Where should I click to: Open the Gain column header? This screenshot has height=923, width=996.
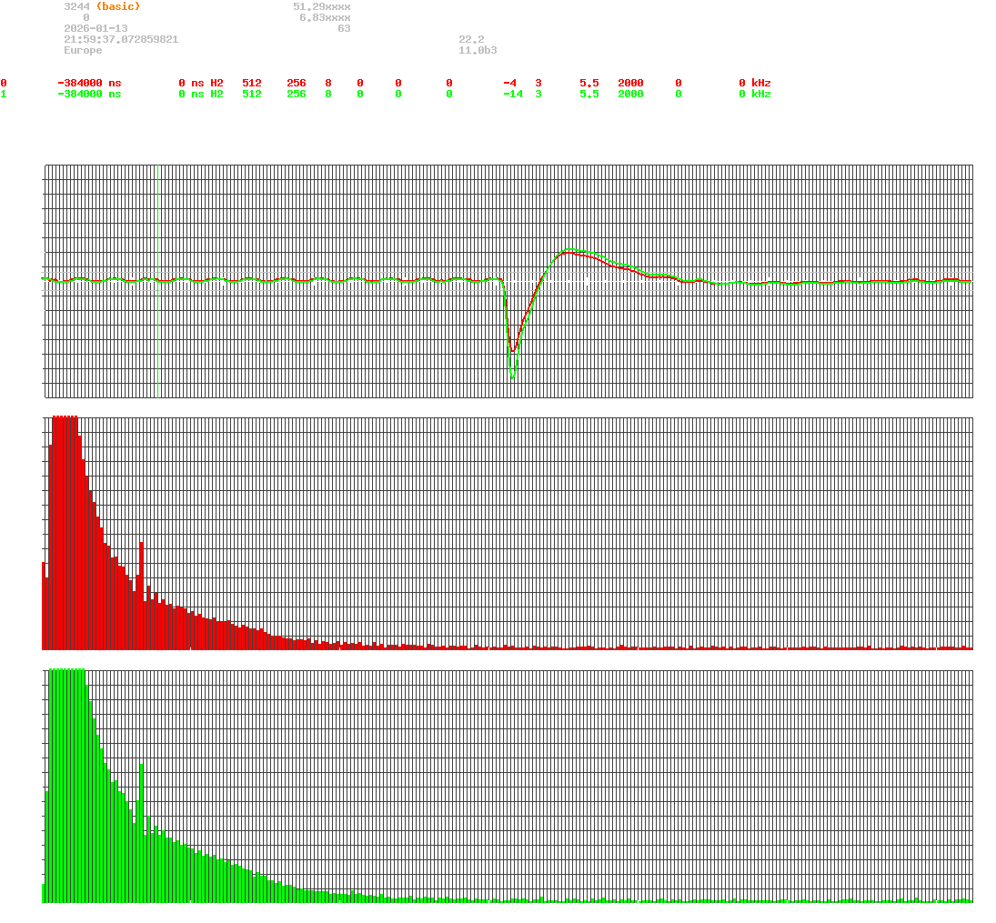[x=591, y=72]
